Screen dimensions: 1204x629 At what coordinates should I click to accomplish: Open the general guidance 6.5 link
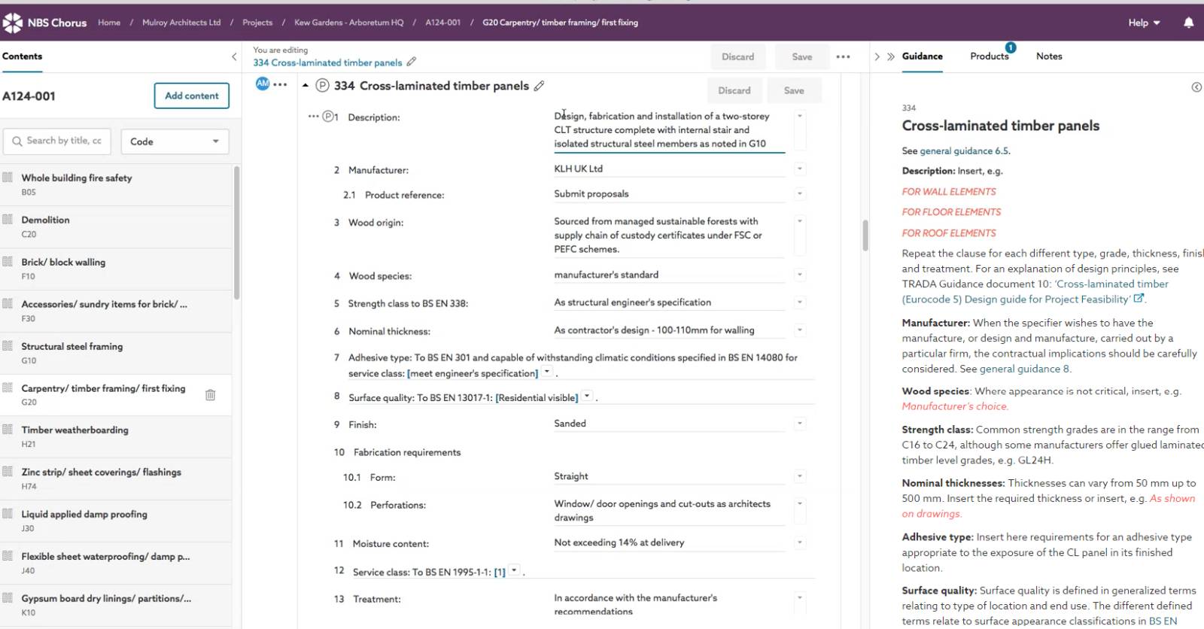point(964,151)
